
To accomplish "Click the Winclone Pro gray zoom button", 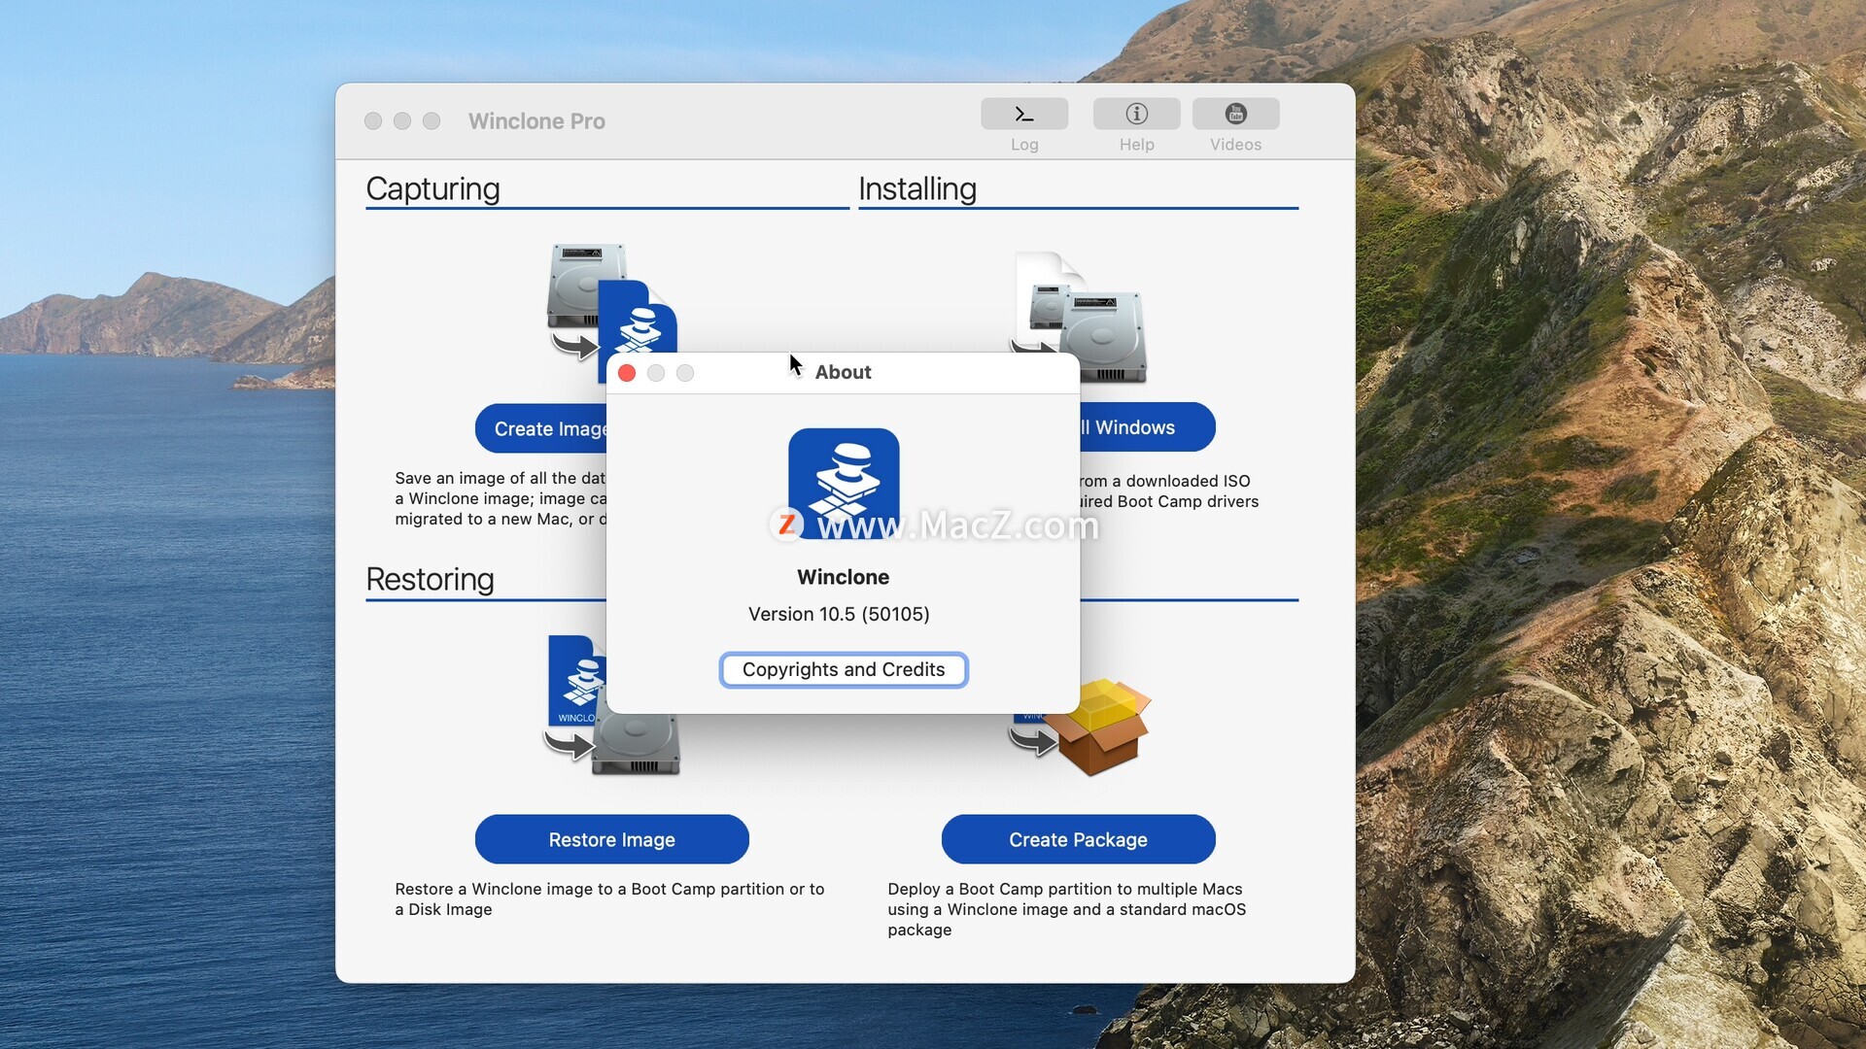I will tap(432, 120).
